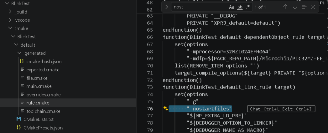Viewport: 328px width, 133px height.
Task: Click 'target_compile_options' on line 71
Action: [x=208, y=73]
